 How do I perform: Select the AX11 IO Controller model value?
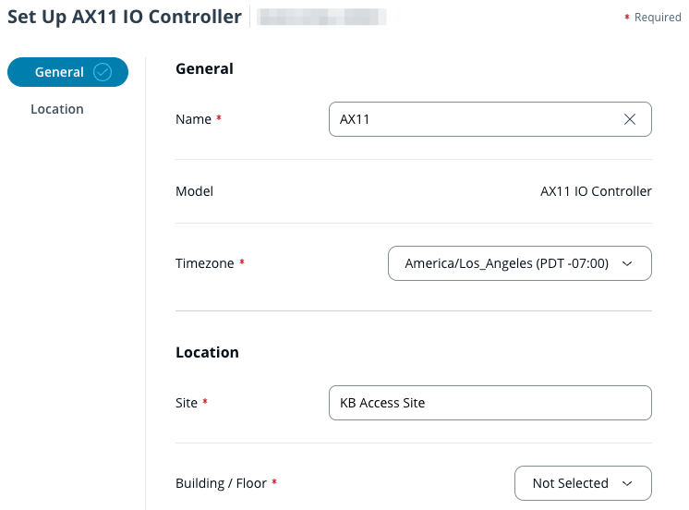point(596,191)
